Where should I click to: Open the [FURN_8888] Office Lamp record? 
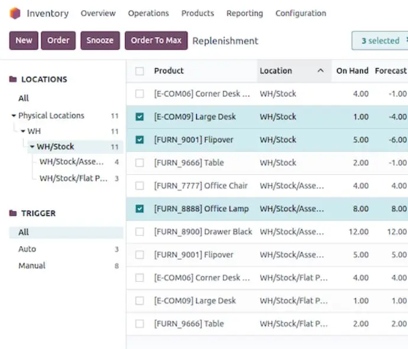(202, 209)
